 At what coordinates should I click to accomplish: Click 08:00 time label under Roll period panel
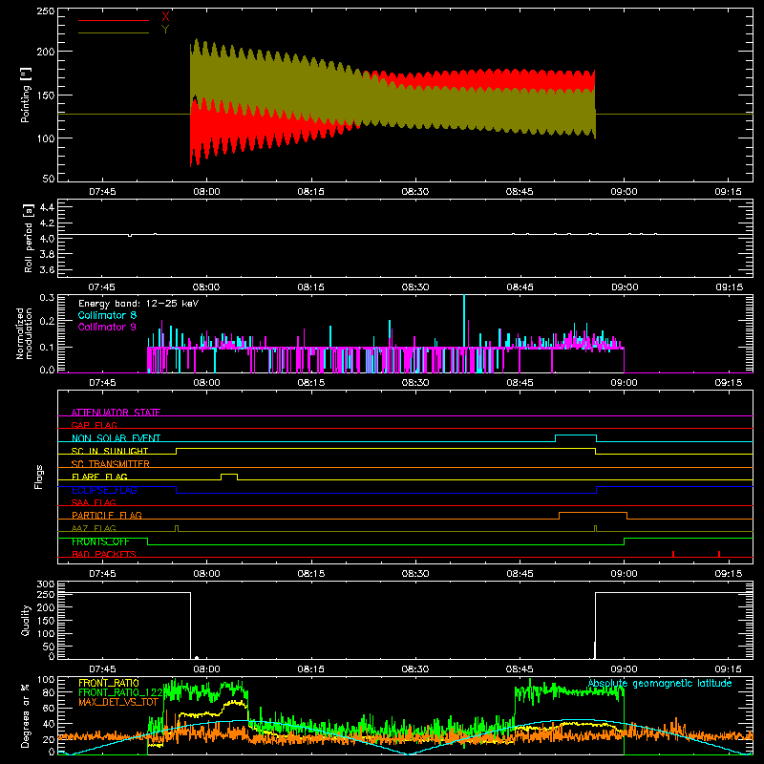tap(206, 287)
